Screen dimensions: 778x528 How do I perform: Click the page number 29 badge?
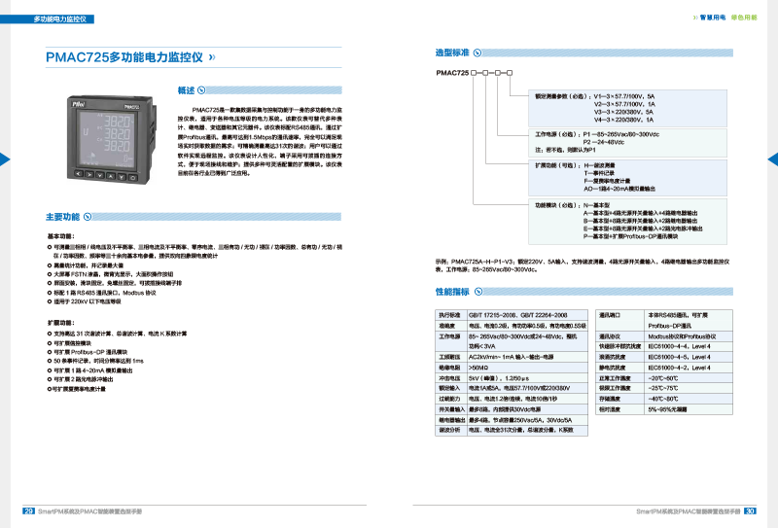[x=29, y=509]
